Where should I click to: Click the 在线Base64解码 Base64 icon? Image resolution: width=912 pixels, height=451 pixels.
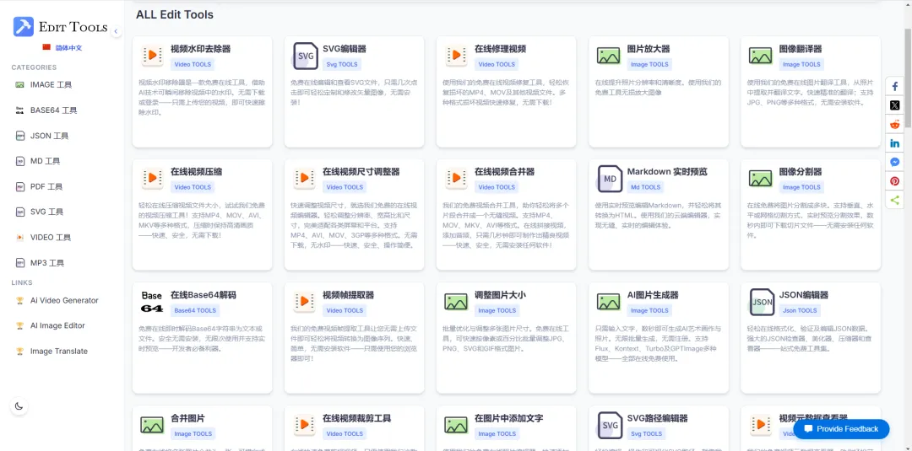click(152, 301)
